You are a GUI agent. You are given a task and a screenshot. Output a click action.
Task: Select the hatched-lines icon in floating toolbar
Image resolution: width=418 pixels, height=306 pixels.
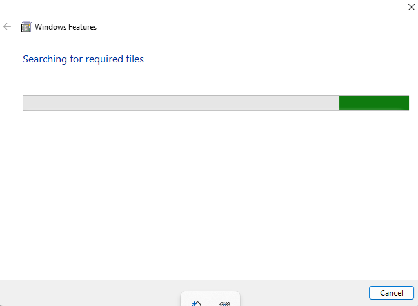coord(224,304)
